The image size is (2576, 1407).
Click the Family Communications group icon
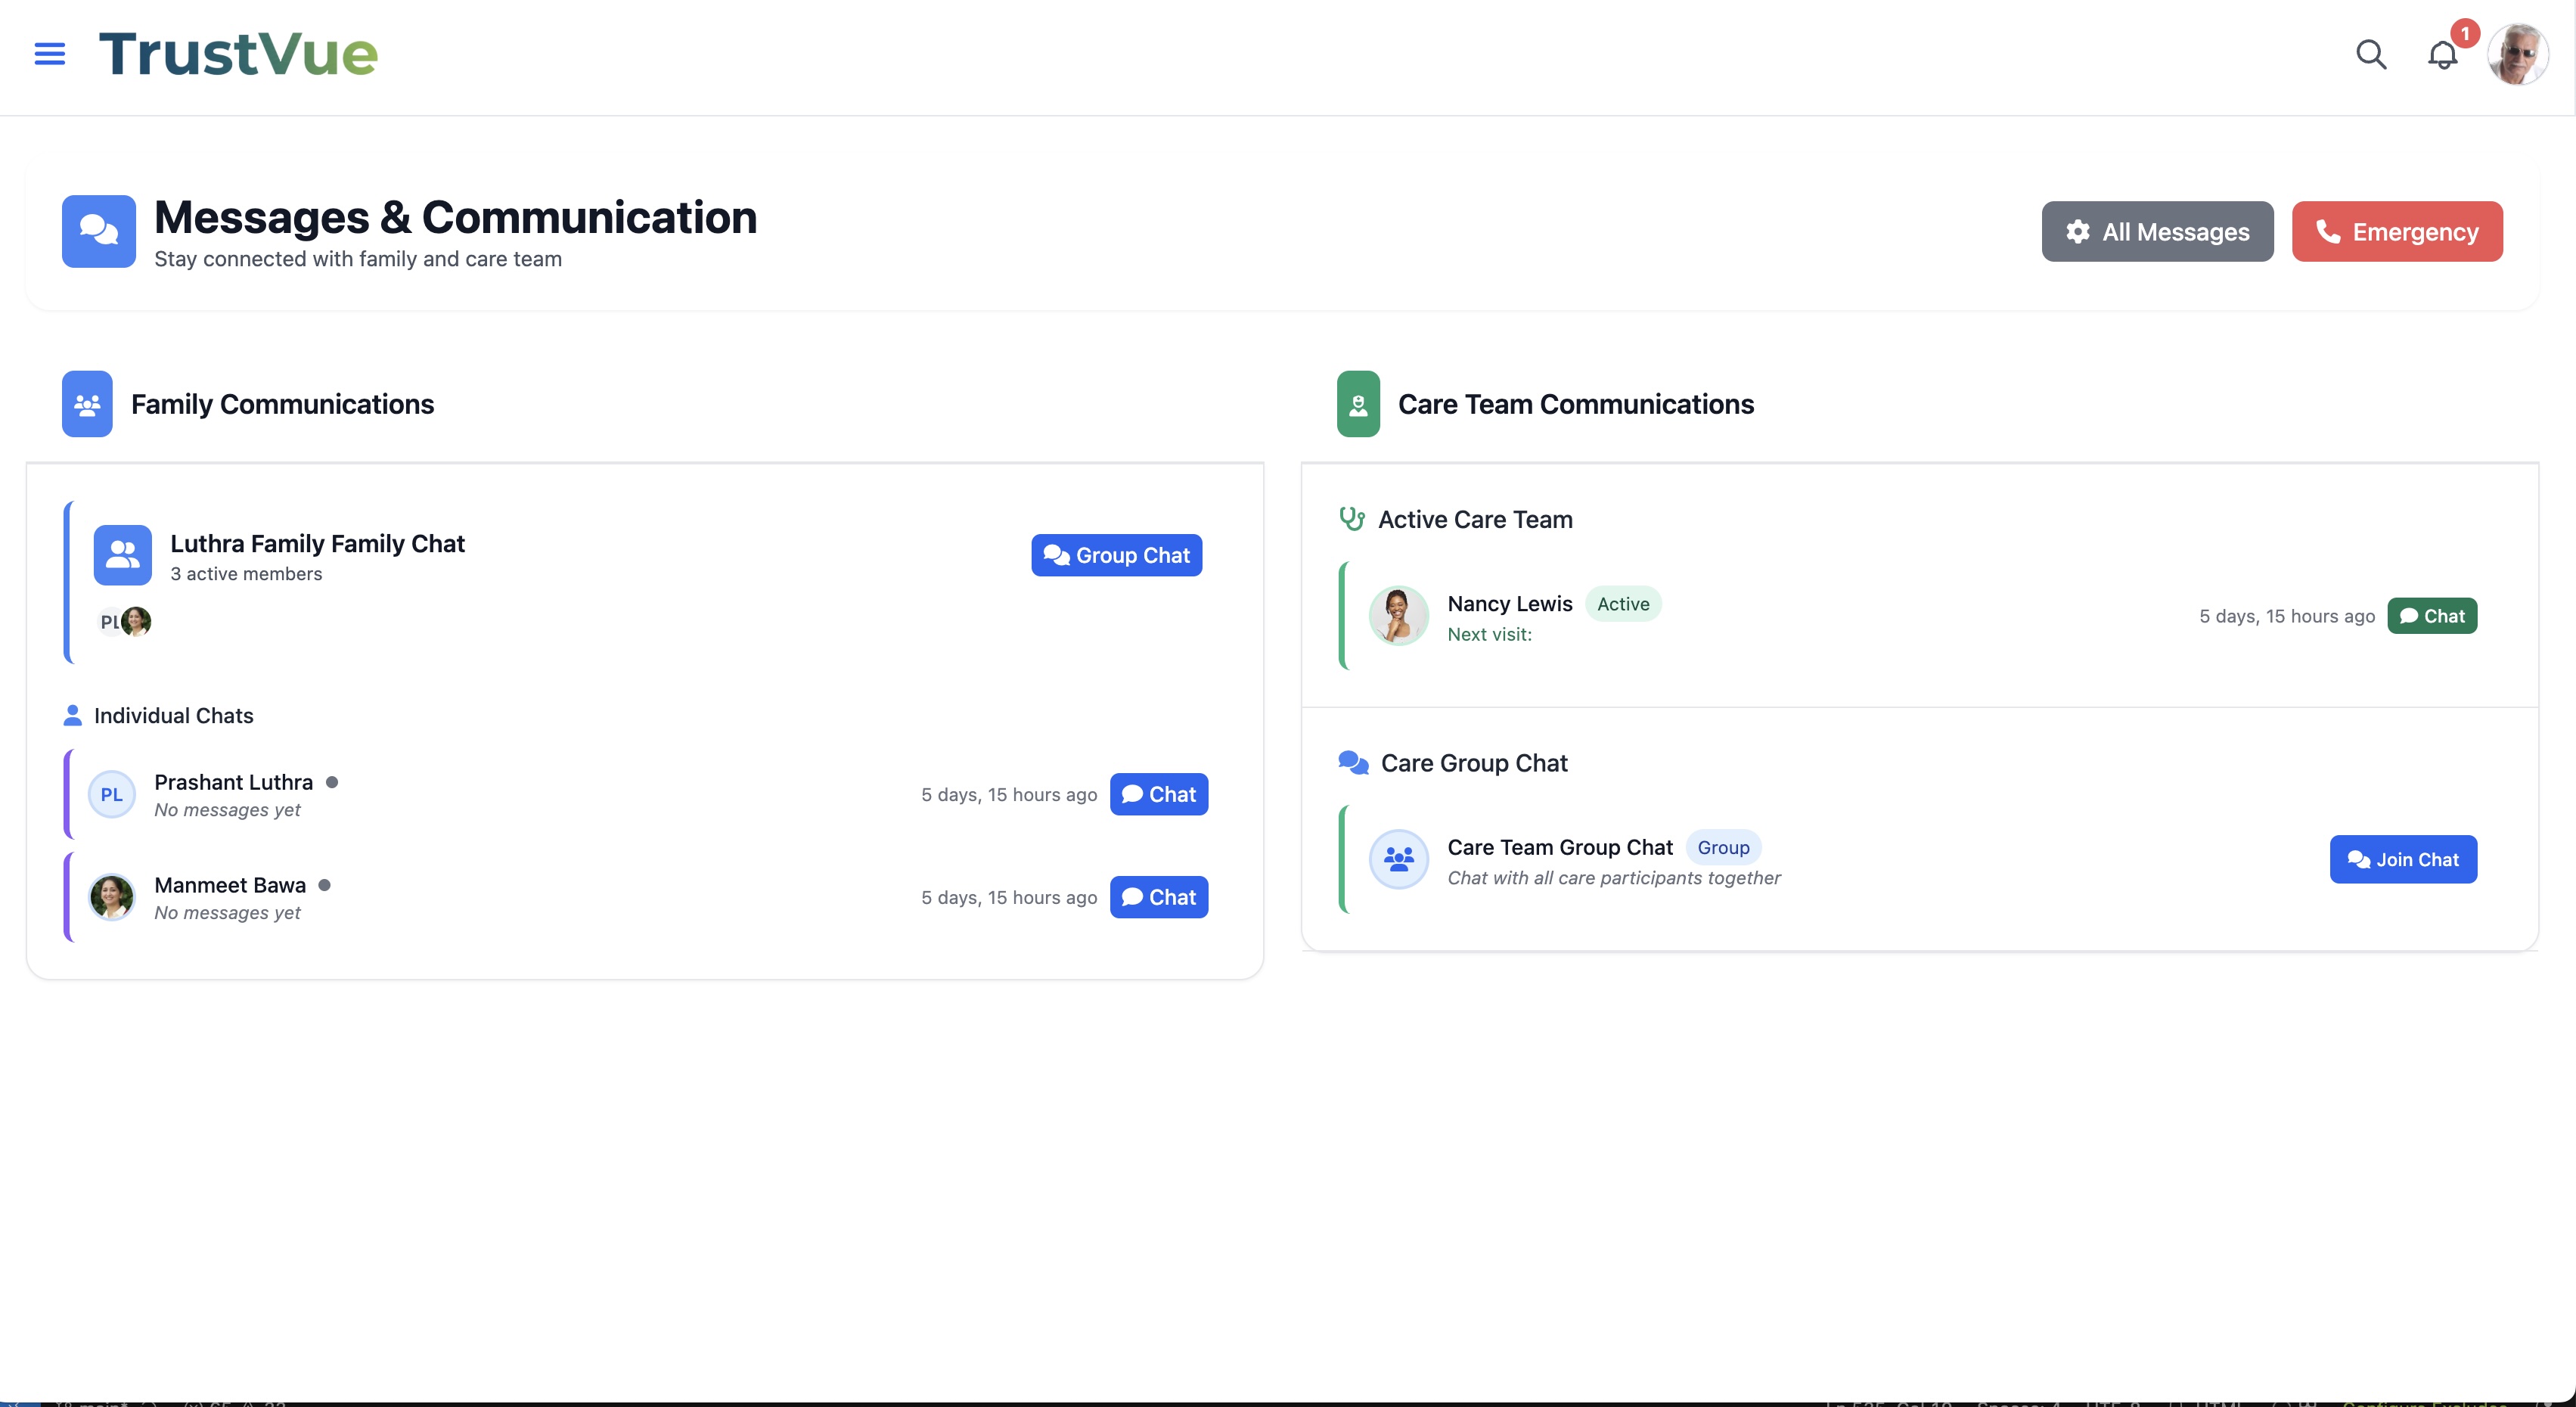point(87,404)
